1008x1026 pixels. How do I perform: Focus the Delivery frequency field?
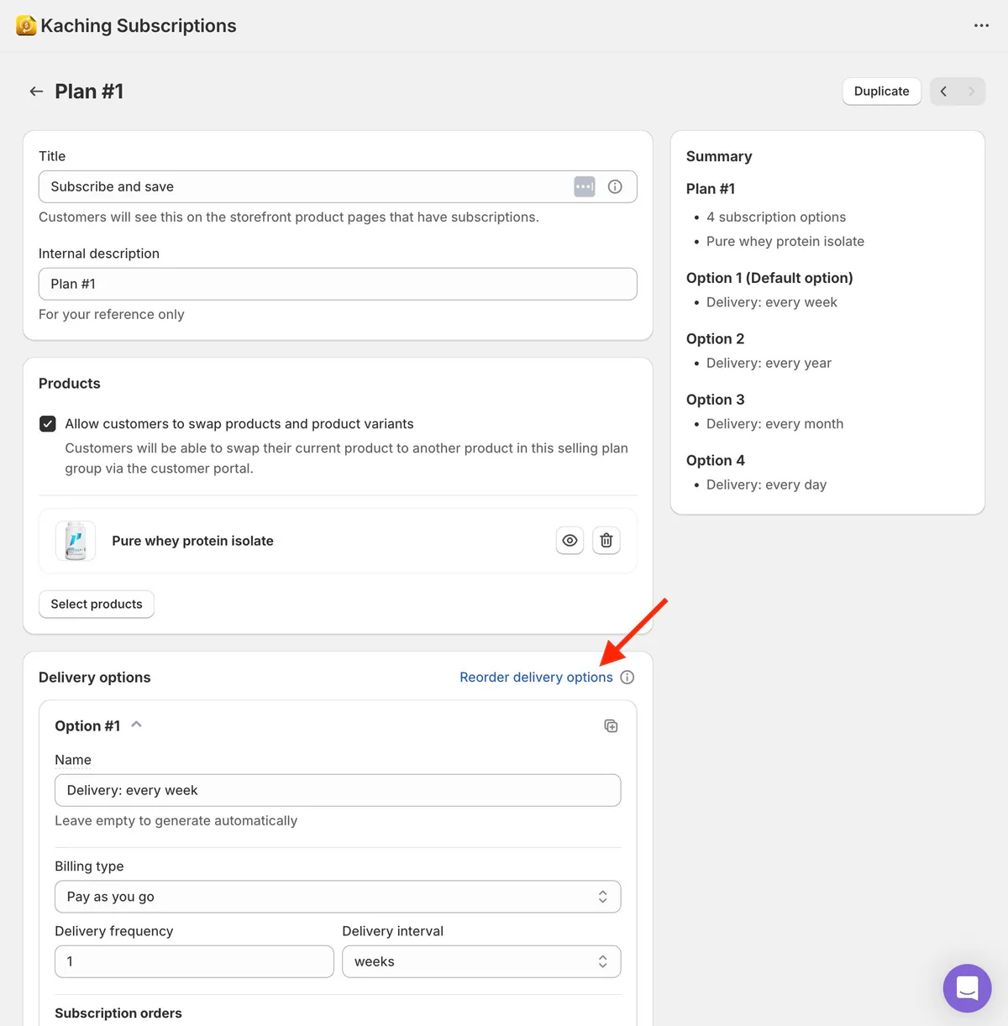(x=194, y=961)
